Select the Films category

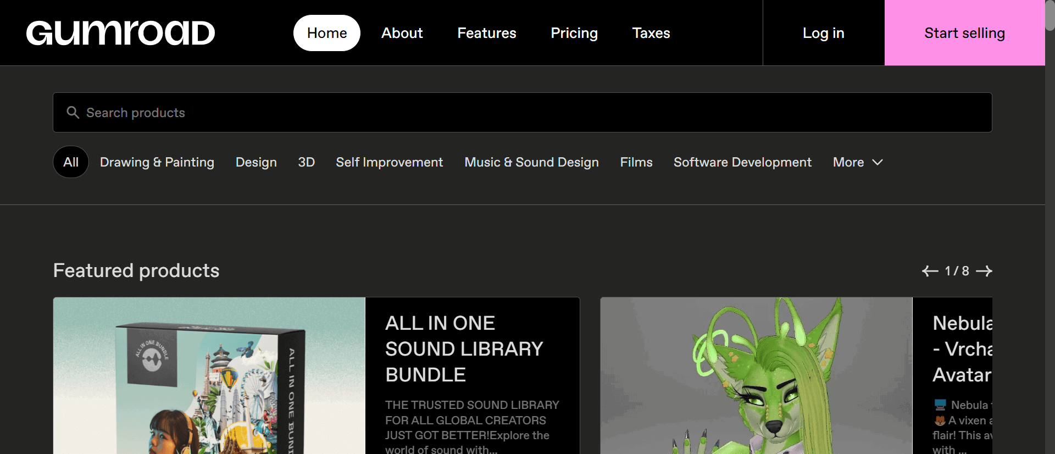coord(636,162)
